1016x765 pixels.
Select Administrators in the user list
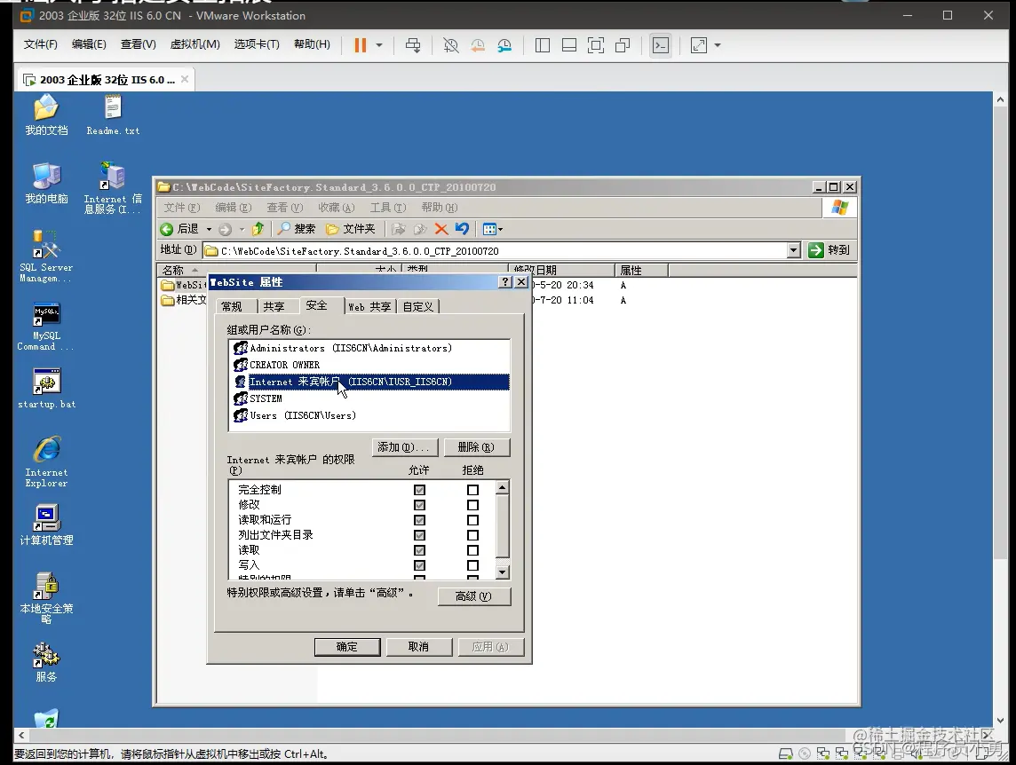(351, 348)
